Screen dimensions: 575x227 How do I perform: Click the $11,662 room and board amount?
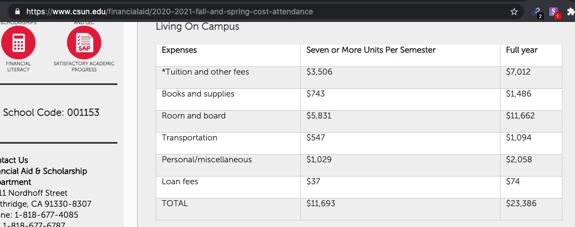click(519, 116)
